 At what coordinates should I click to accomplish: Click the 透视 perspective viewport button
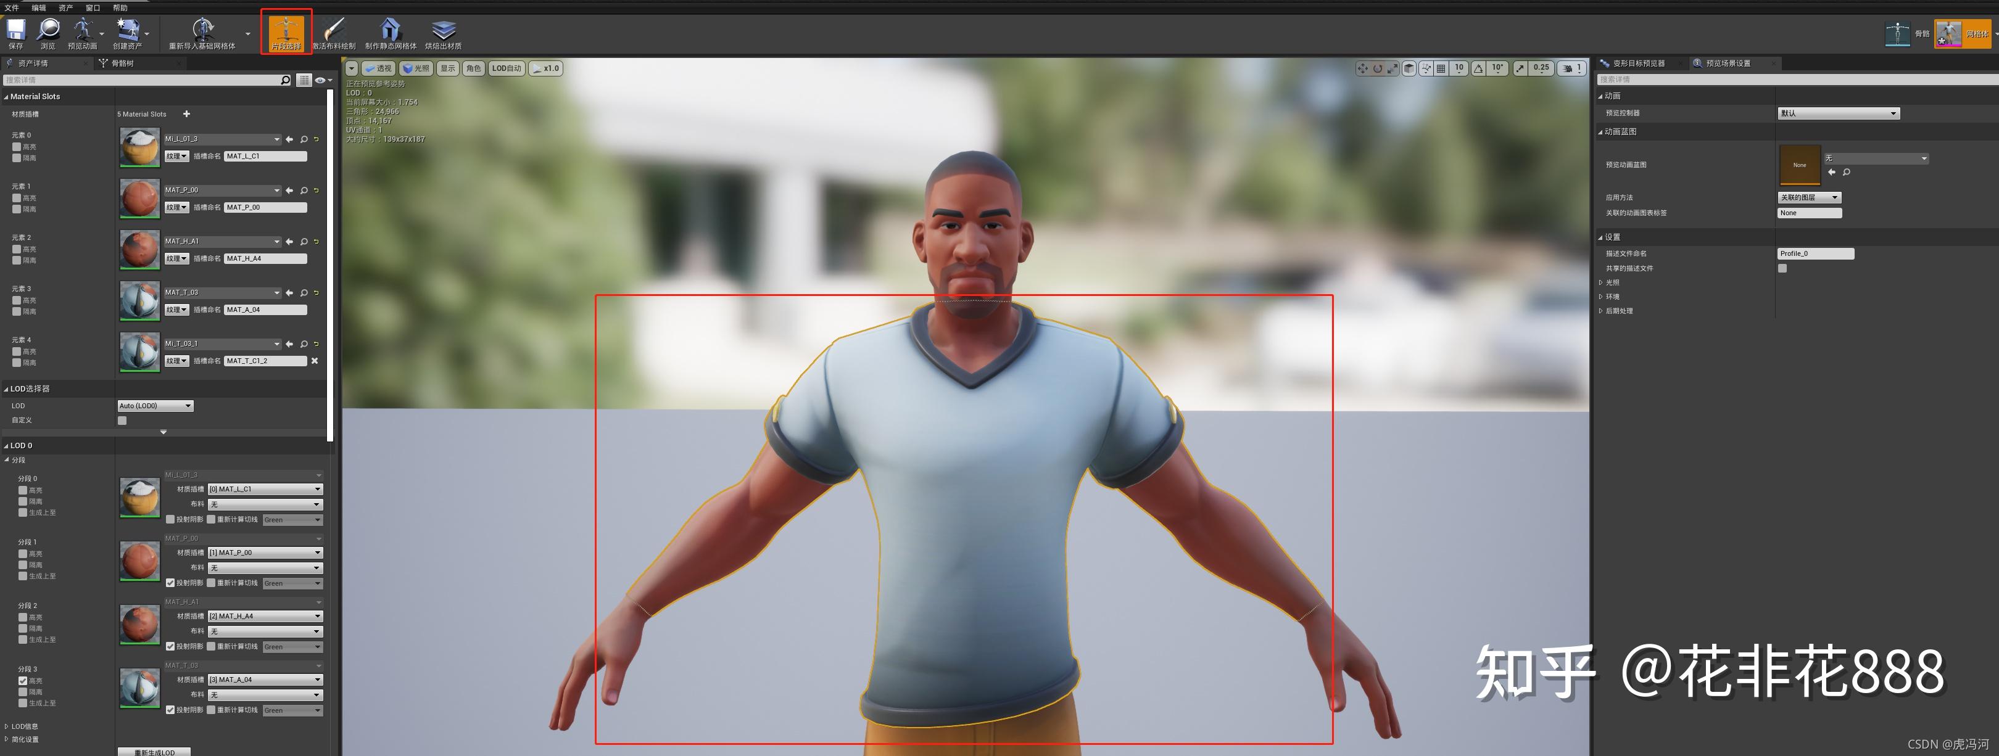click(x=379, y=68)
